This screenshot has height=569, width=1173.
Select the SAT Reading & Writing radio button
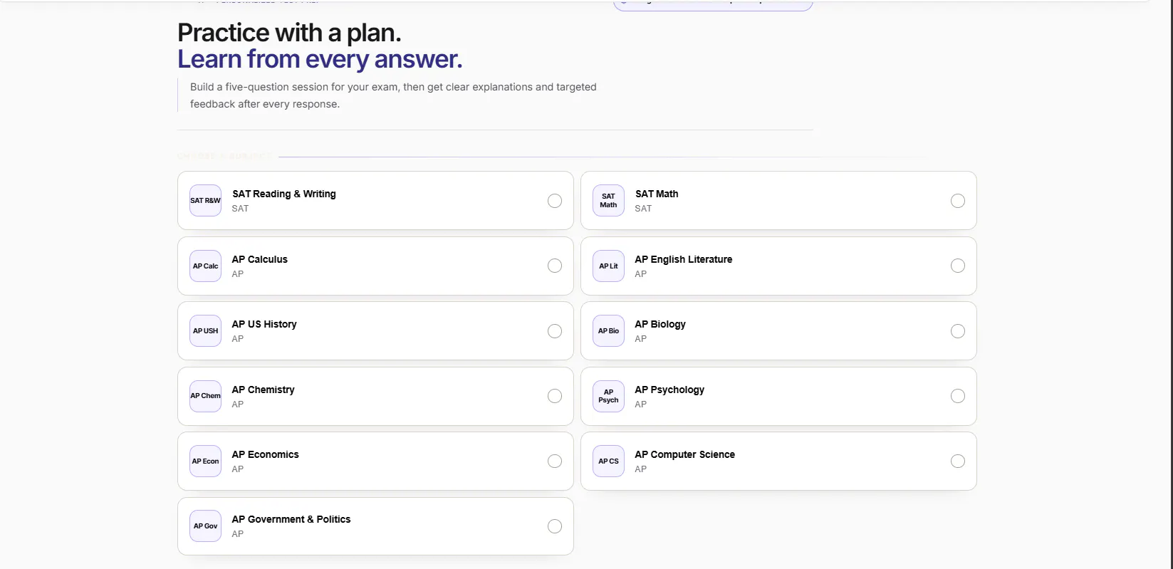coord(555,201)
